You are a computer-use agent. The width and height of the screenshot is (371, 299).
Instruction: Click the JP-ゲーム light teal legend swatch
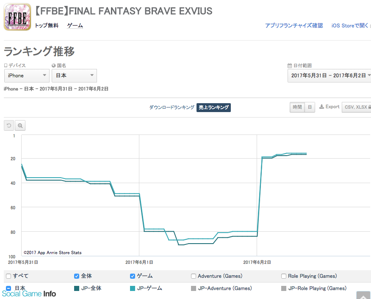133,288
